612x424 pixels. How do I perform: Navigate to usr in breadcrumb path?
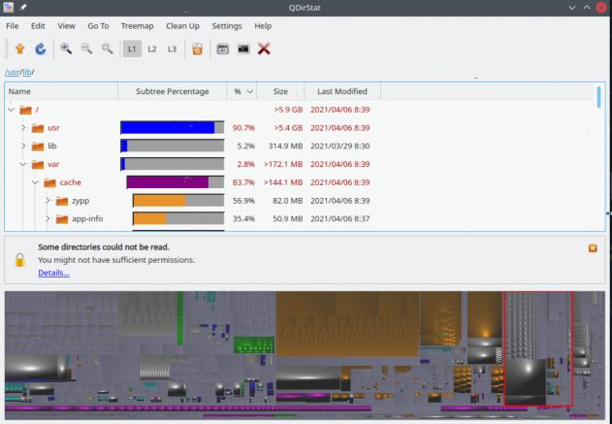tap(13, 72)
